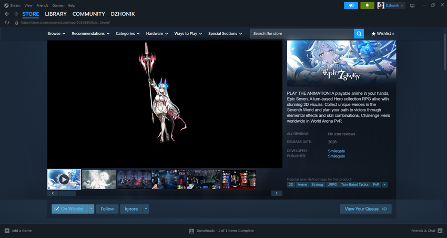Click Downloads - 1 of 1 Items Complete
The width and height of the screenshot is (447, 238).
tap(225, 231)
